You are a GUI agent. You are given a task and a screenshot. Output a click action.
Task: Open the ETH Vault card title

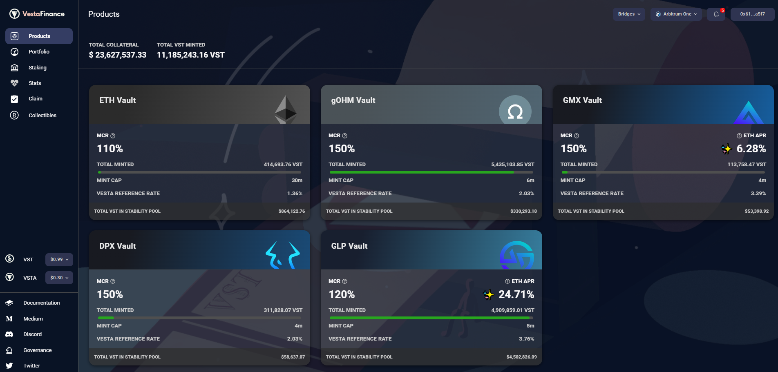click(x=118, y=100)
